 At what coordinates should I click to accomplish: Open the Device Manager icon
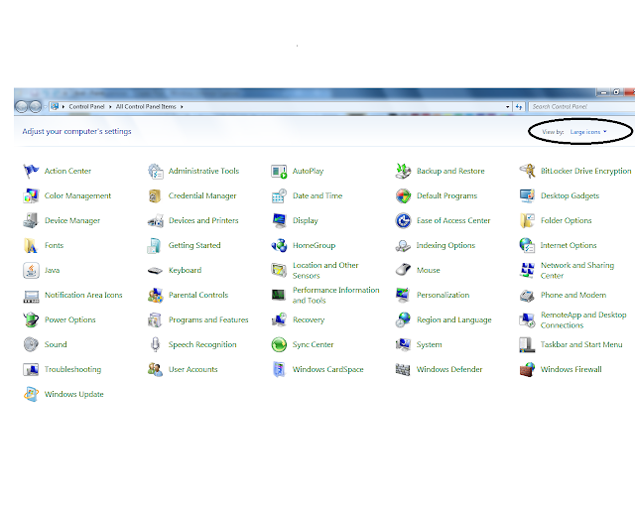[x=31, y=221]
